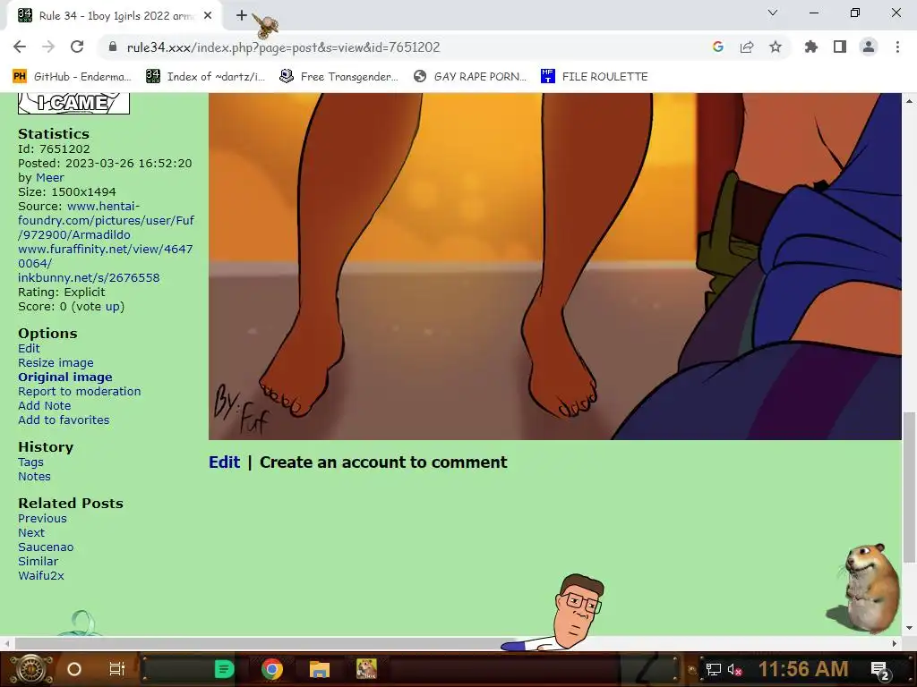Open the inkbunny.net source link
The height and width of the screenshot is (687, 917).
click(x=89, y=277)
